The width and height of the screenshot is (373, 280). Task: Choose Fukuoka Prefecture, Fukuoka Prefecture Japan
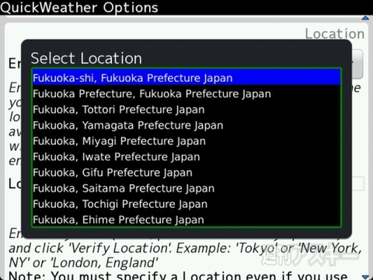(186, 93)
